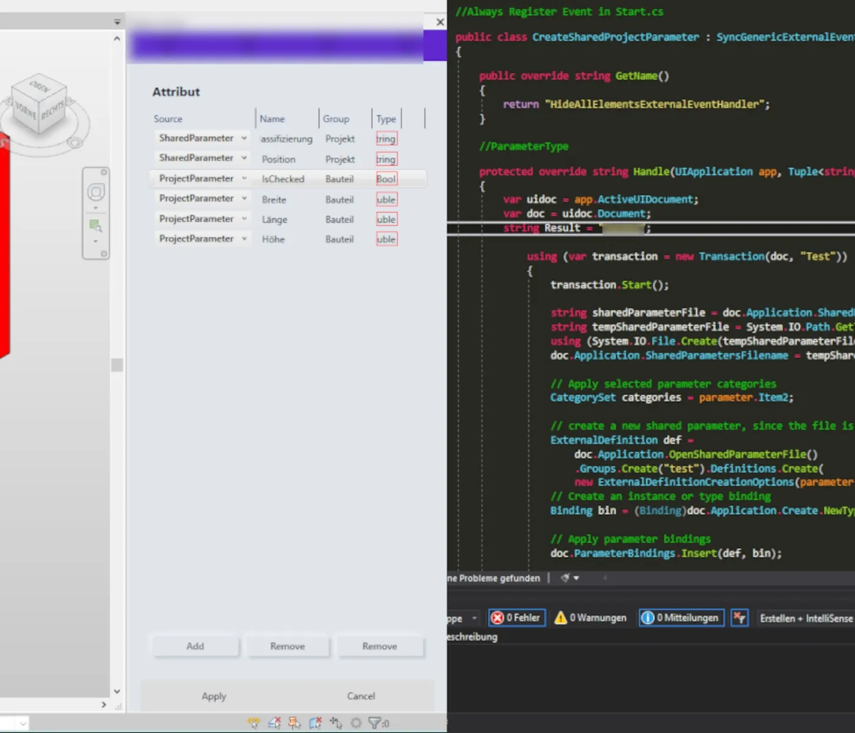Toggle drag elements on selection icon

pyautogui.click(x=336, y=723)
